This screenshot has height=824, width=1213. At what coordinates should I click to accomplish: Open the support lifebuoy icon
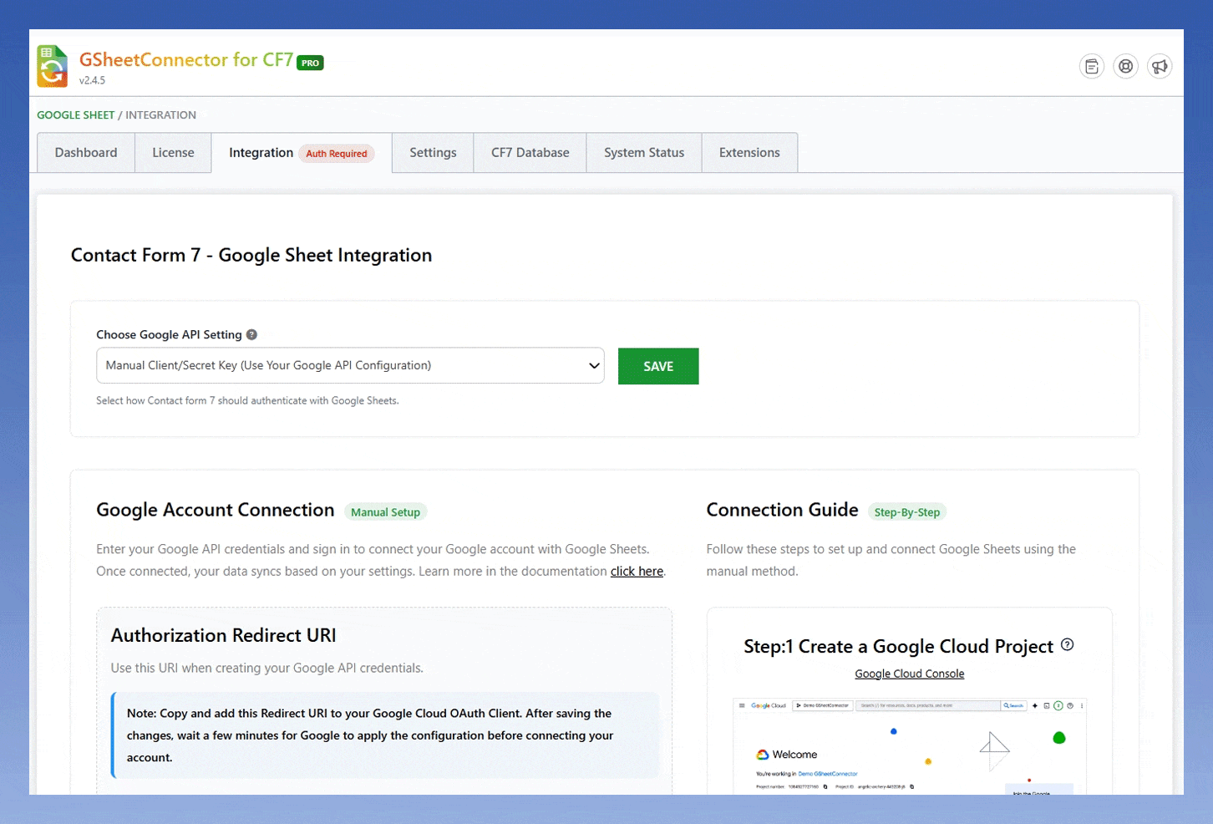pyautogui.click(x=1126, y=66)
